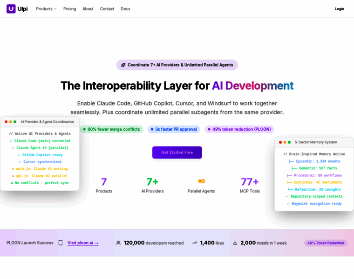
Task: Navigate to Contact
Action: click(x=107, y=9)
